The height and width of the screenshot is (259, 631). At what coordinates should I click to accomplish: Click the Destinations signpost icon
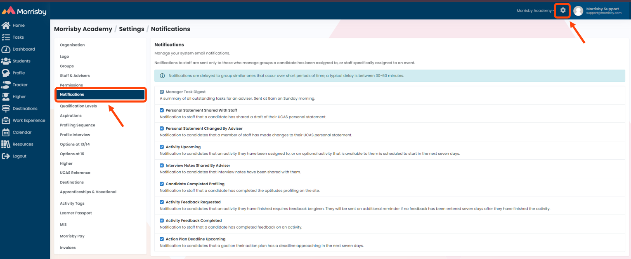click(x=6, y=109)
